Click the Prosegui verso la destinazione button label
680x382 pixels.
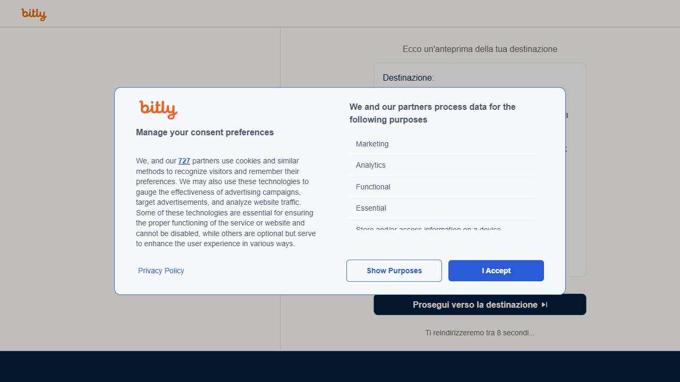(475, 305)
